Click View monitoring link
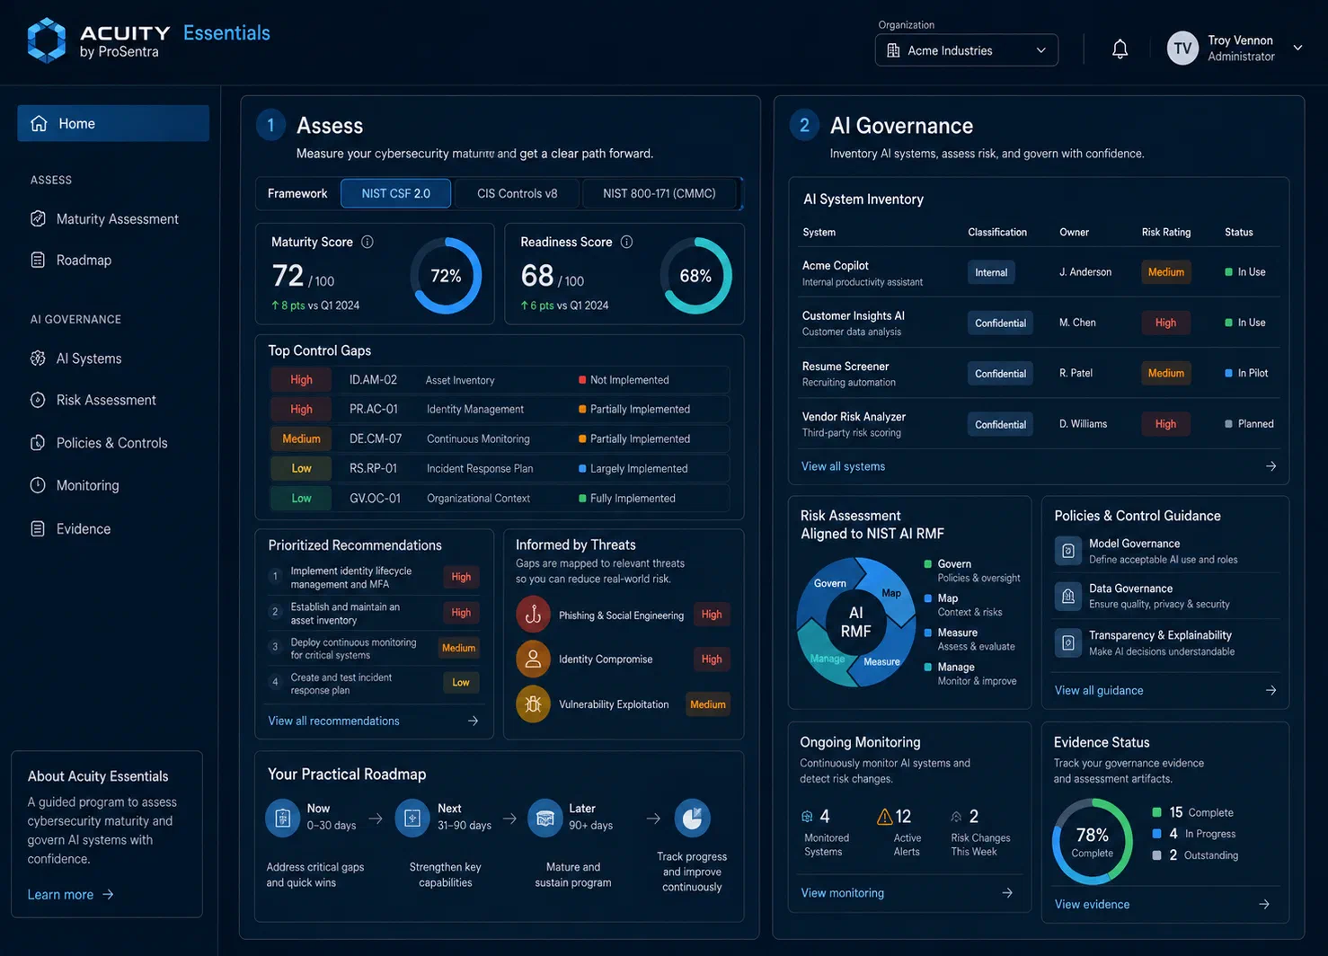The image size is (1328, 956). click(x=842, y=893)
